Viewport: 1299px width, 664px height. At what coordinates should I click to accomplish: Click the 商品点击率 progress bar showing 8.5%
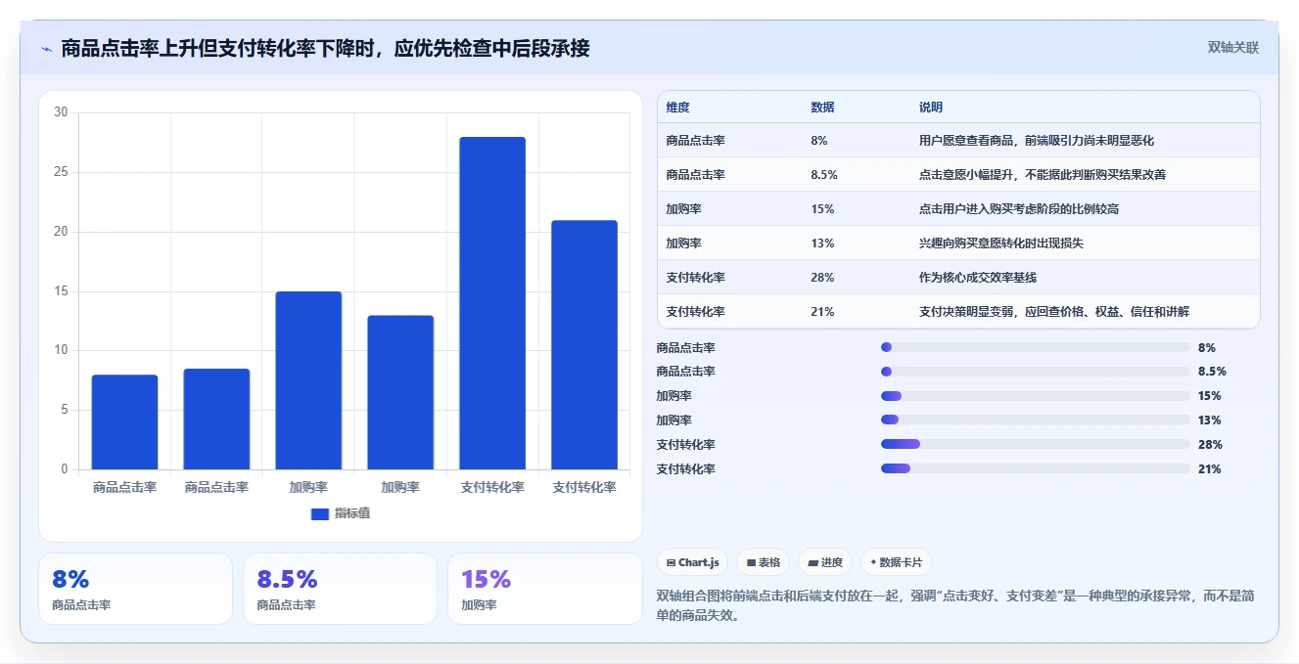1036,372
